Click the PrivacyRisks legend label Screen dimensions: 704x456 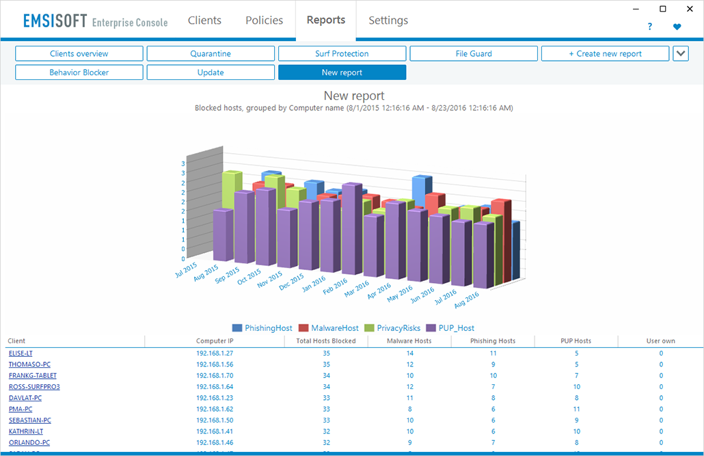[x=398, y=328]
